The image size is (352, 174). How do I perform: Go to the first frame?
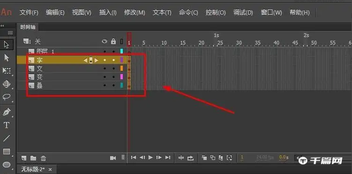click(x=133, y=158)
